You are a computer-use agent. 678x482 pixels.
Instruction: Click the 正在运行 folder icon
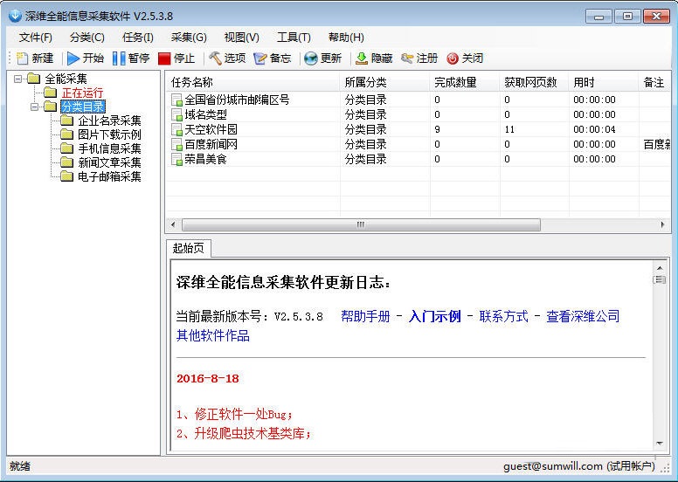50,93
